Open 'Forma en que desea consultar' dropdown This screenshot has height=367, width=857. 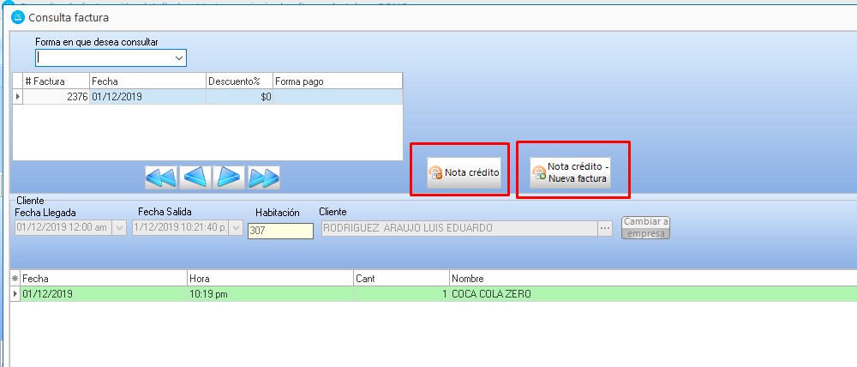[x=179, y=57]
